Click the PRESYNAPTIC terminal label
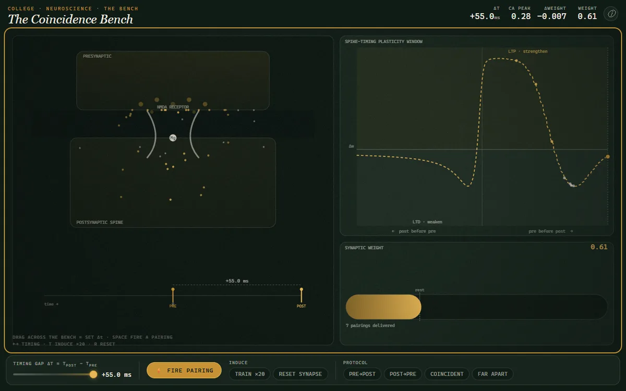Viewport: 626px width, 391px height. tap(97, 56)
